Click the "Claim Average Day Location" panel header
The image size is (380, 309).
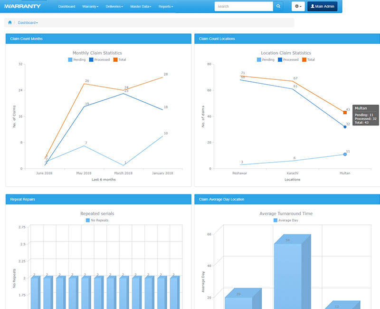tap(287, 199)
